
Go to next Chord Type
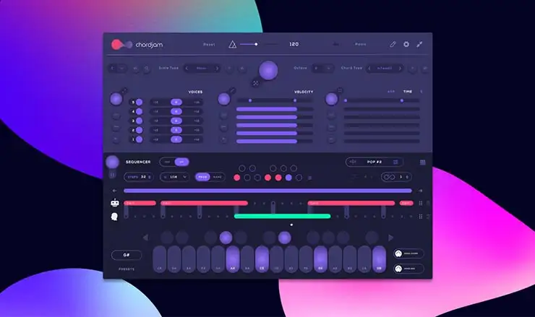click(401, 68)
